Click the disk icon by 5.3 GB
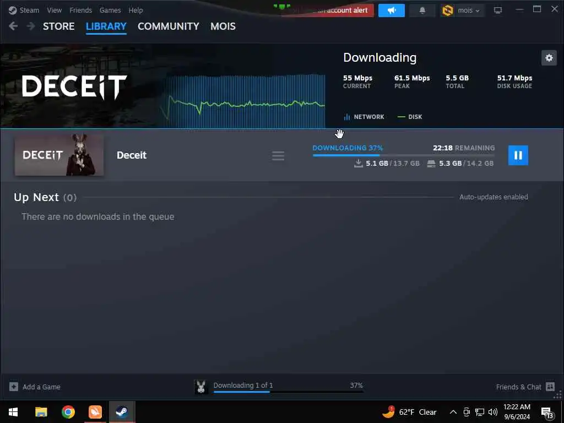564x423 pixels. 431,164
